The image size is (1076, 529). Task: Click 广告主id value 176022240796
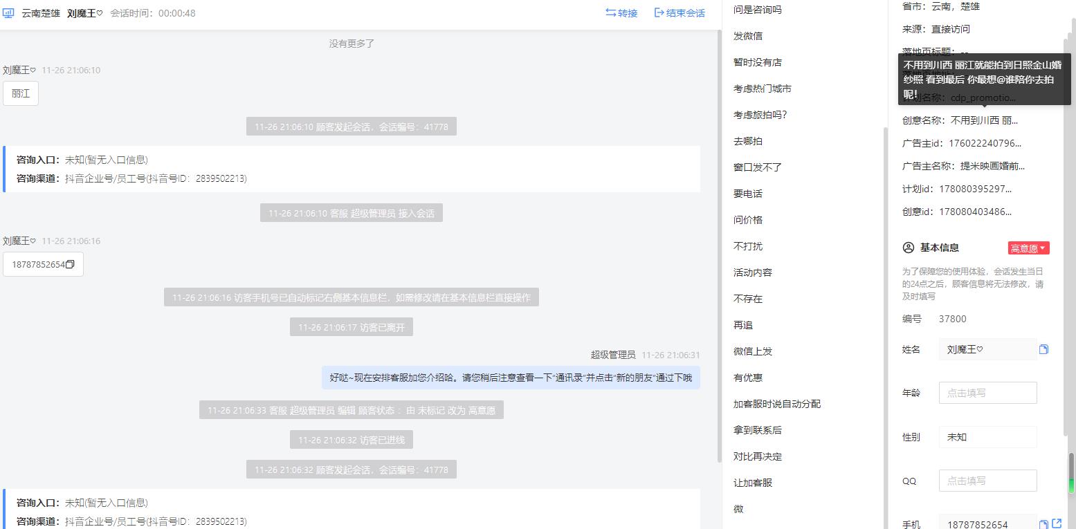[985, 143]
